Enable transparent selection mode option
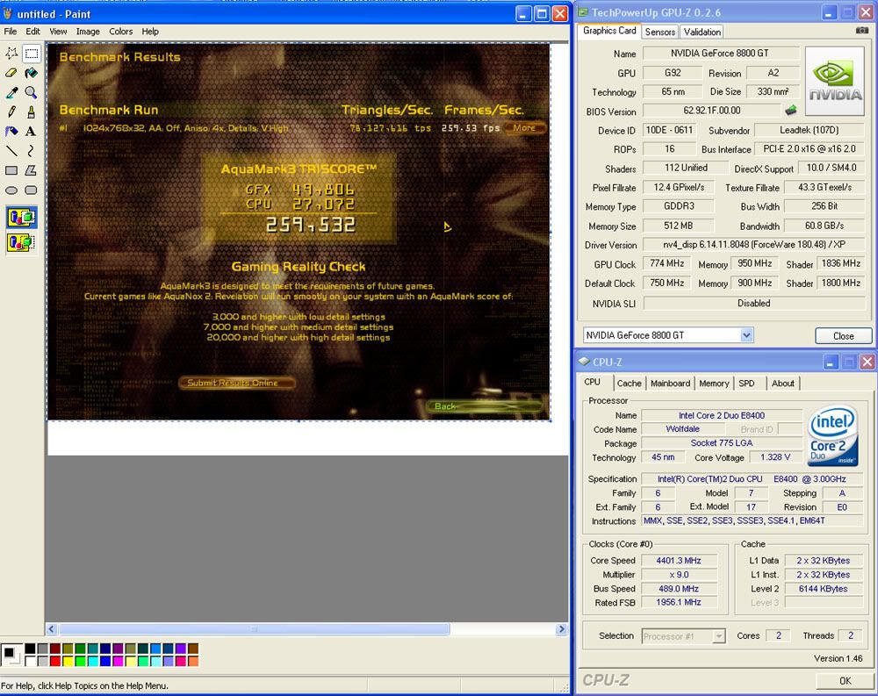 pyautogui.click(x=21, y=242)
